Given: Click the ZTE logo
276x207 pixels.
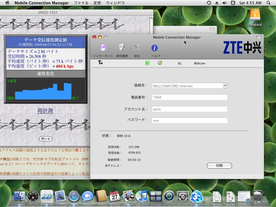Looking at the screenshot, I should [x=242, y=47].
